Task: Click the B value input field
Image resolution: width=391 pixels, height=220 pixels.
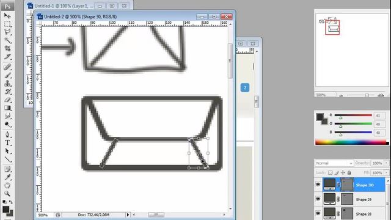Action: pyautogui.click(x=379, y=133)
